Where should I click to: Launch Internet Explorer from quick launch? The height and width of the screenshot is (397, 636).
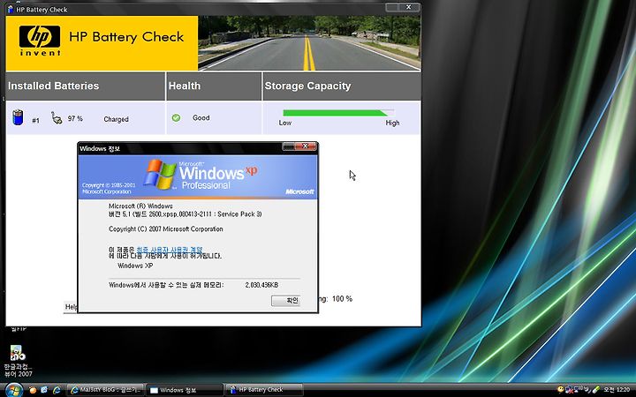click(57, 390)
